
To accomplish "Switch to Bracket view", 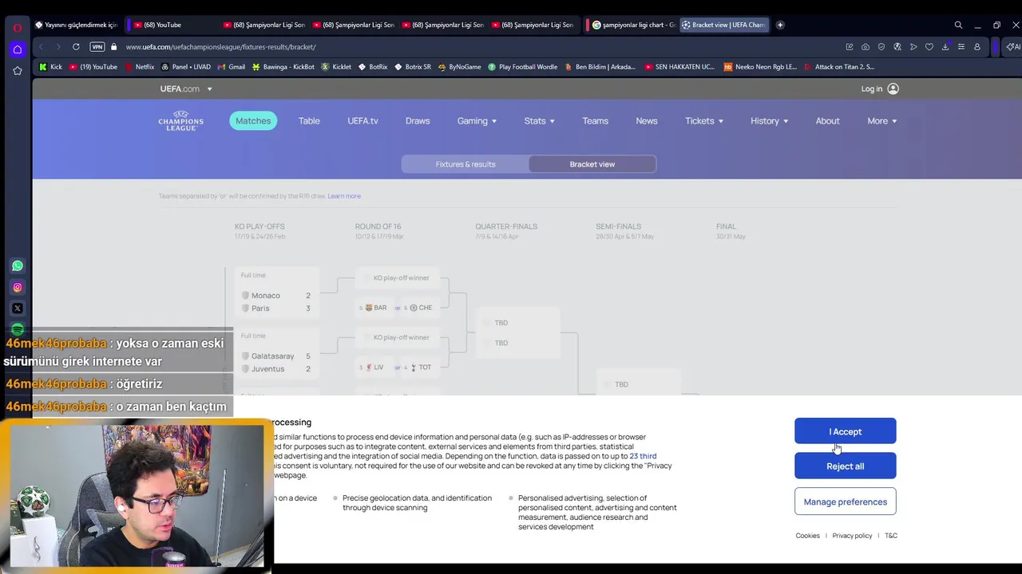I will pos(592,164).
